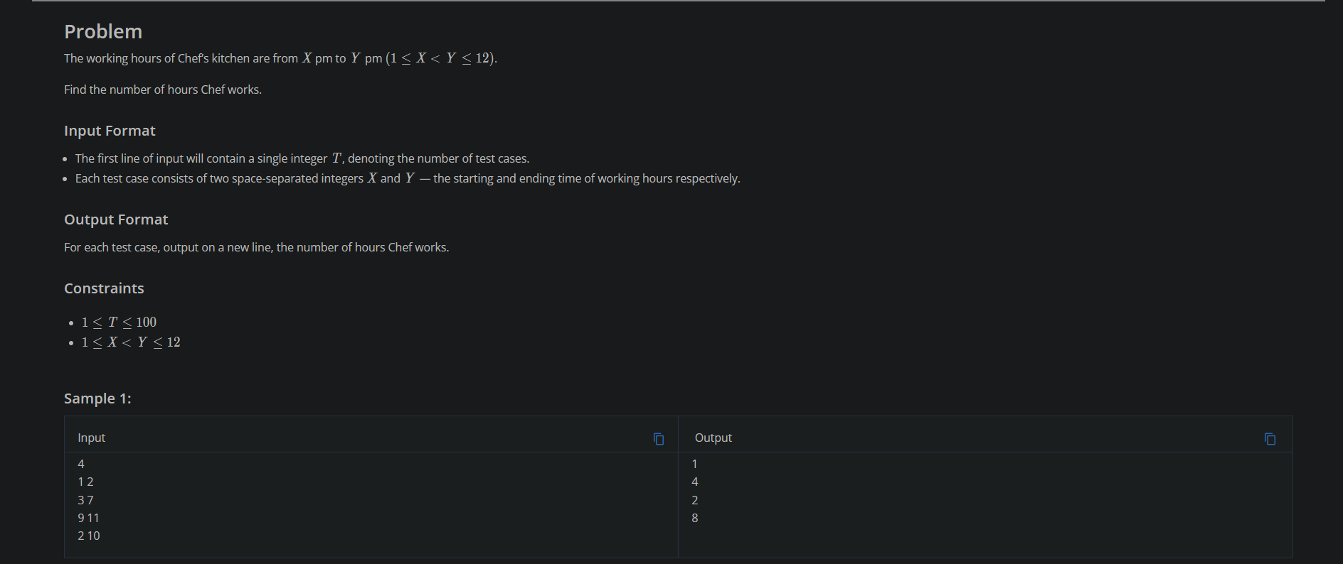Viewport: 1343px width, 564px height.
Task: Select the text 'Find the number of hours Chef works.'
Action: pos(163,90)
